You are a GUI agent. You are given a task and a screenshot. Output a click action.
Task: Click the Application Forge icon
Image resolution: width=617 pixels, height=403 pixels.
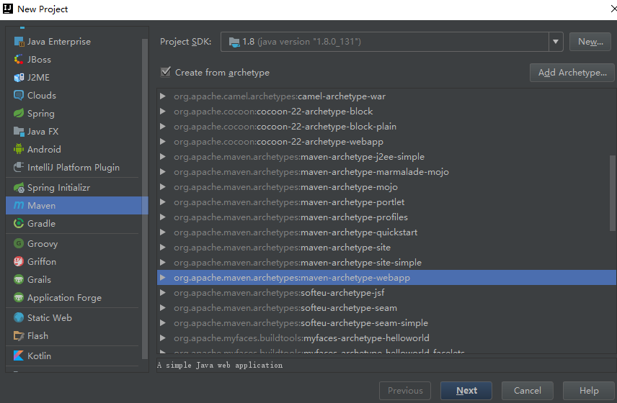(19, 297)
